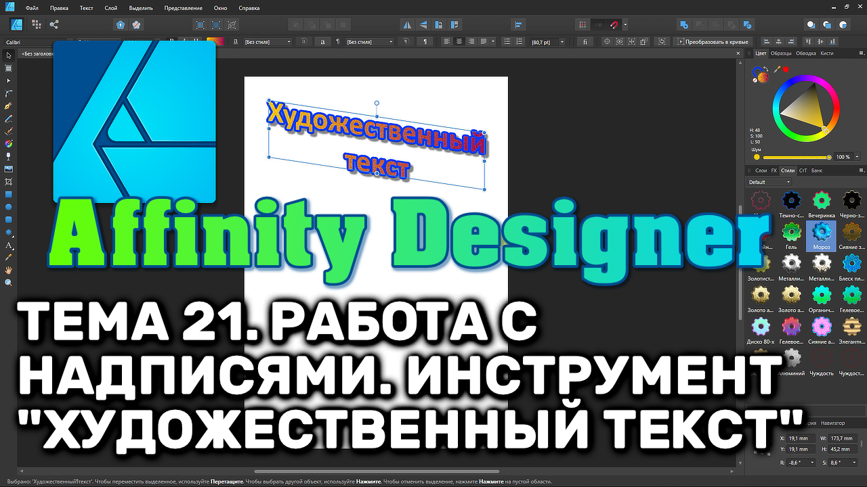This screenshot has height=487, width=867.
Task: Click the Flip Vertical toolbar icon
Action: click(423, 25)
